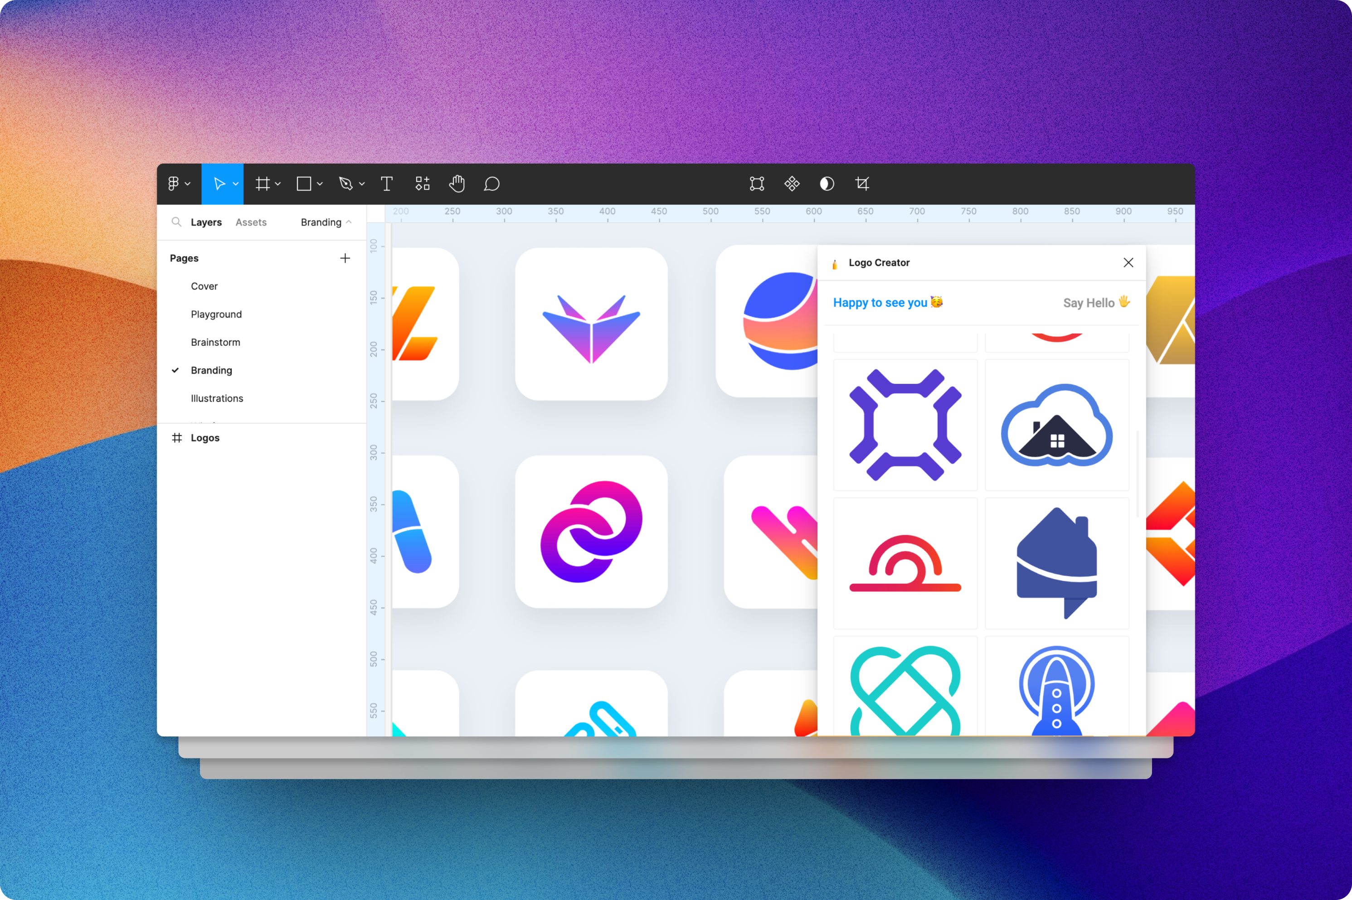Select the cloud-house logo thumbnail in Logo Creator

tap(1056, 425)
